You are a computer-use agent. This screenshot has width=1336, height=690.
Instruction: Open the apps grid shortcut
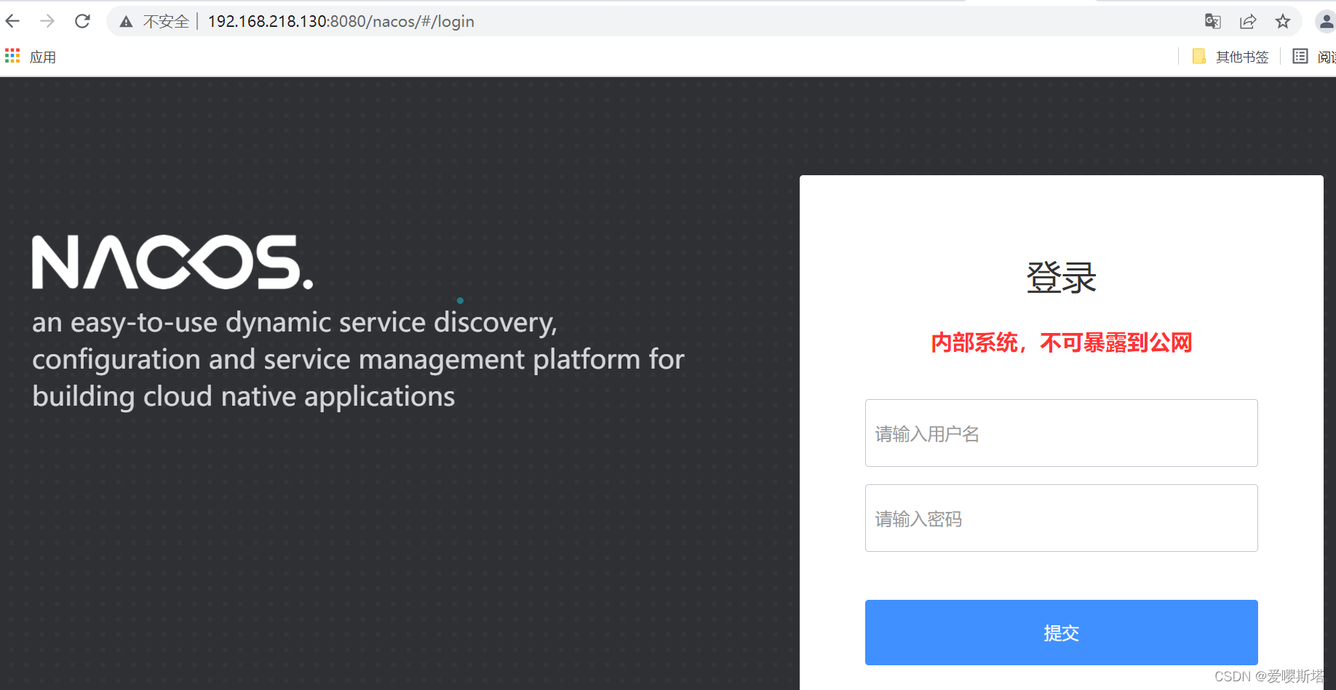click(12, 56)
